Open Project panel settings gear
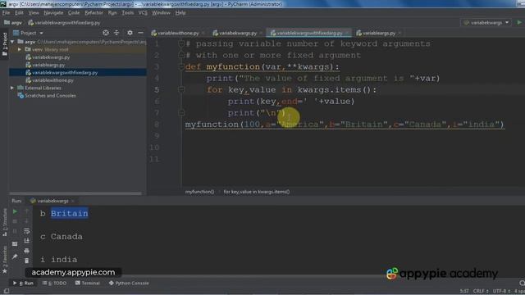525x295 pixels. [x=130, y=33]
